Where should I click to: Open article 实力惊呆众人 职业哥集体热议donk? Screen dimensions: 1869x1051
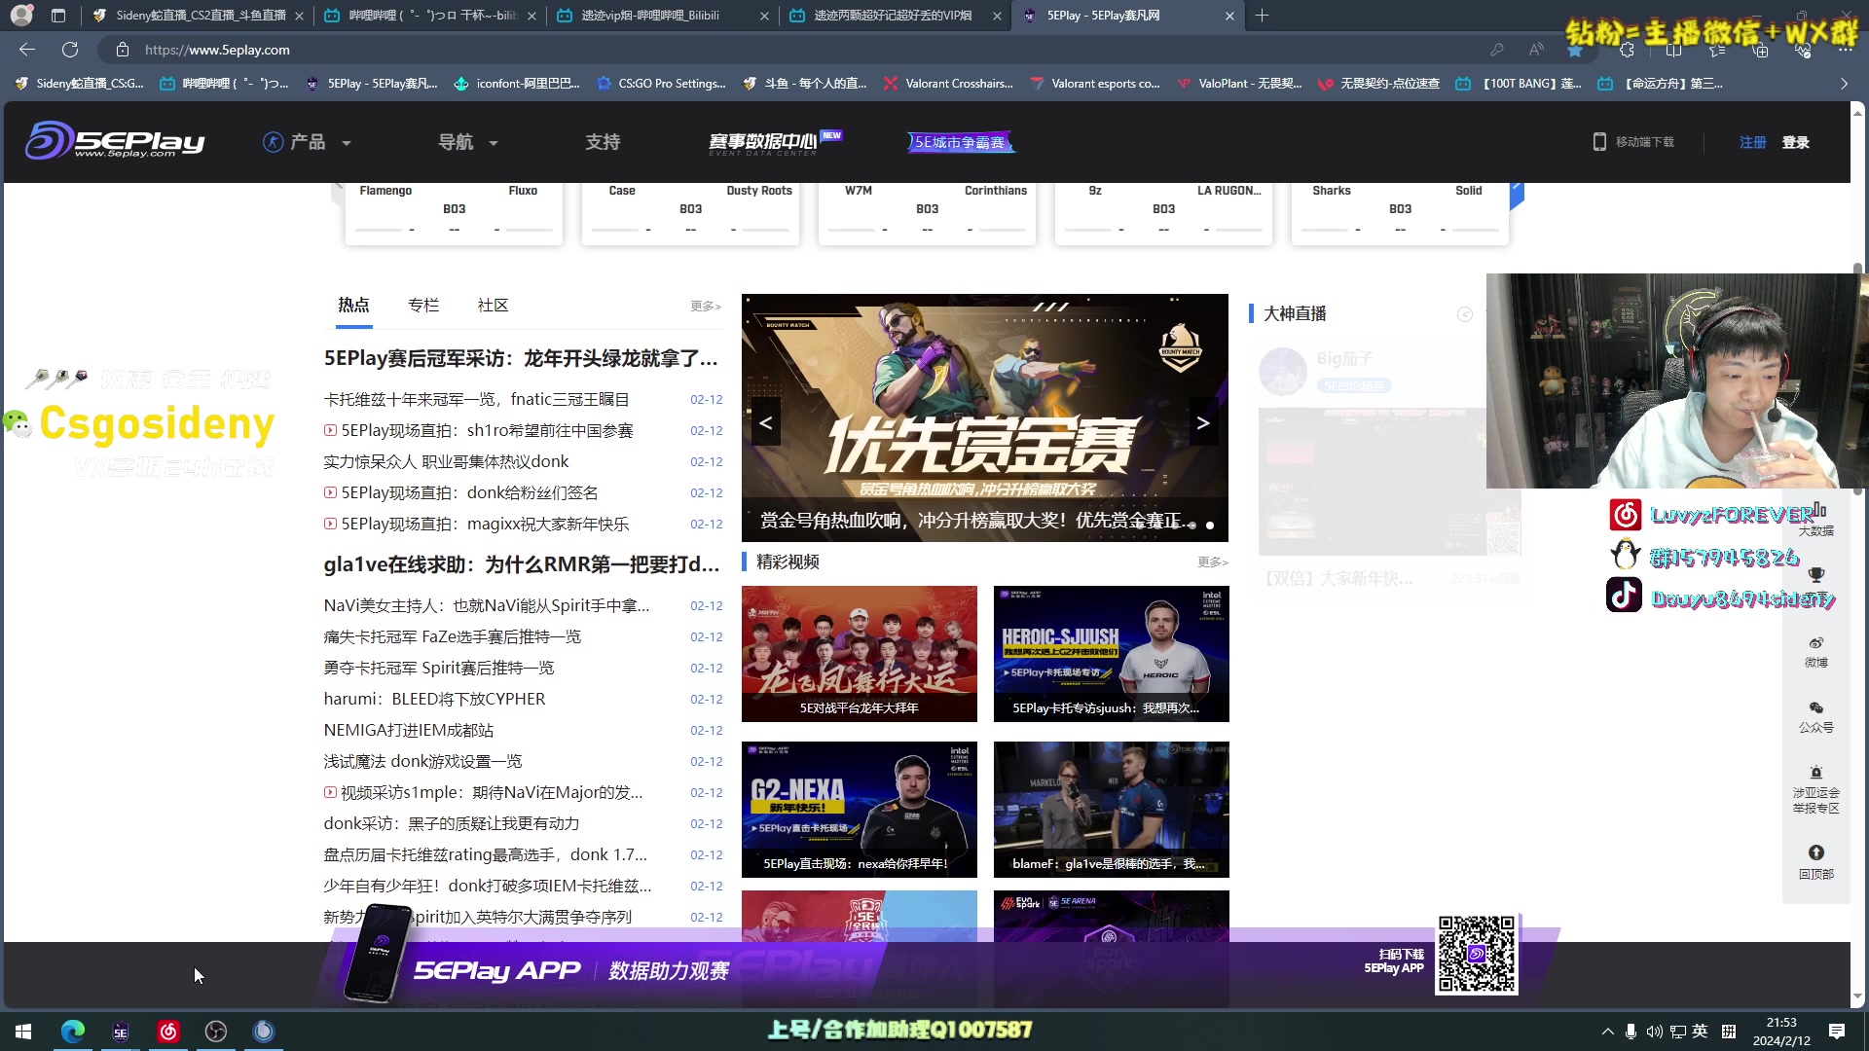click(446, 461)
